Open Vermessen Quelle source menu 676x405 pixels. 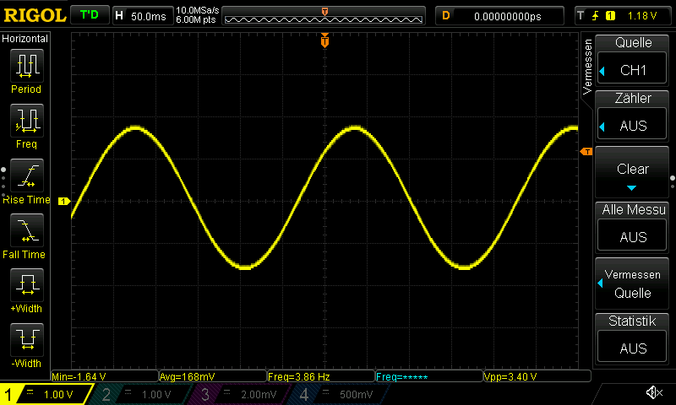(633, 284)
